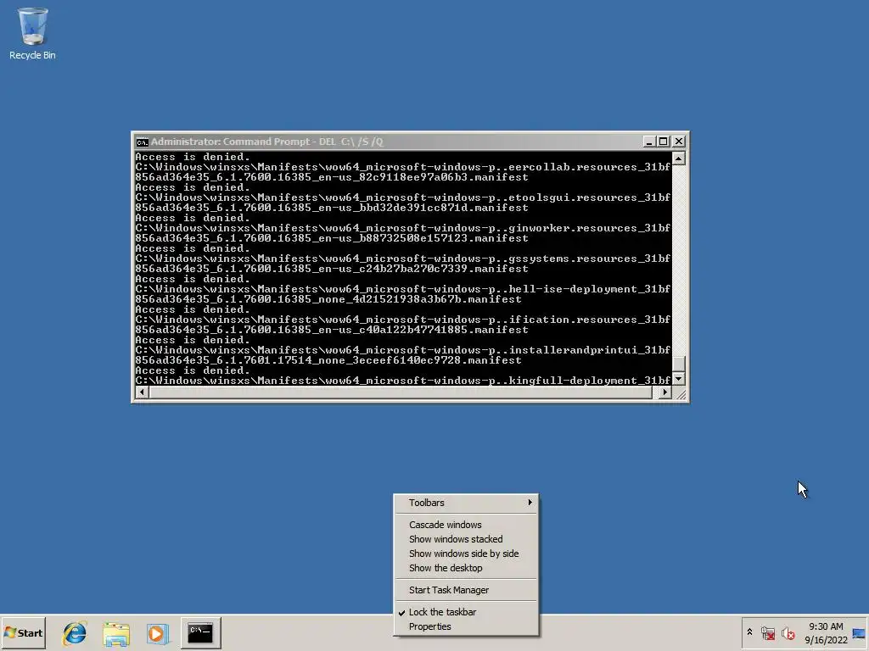The width and height of the screenshot is (869, 651).
Task: Click the network status tray icon
Action: (x=767, y=632)
